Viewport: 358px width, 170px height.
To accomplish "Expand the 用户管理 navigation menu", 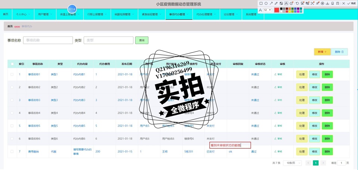I will click(45, 15).
